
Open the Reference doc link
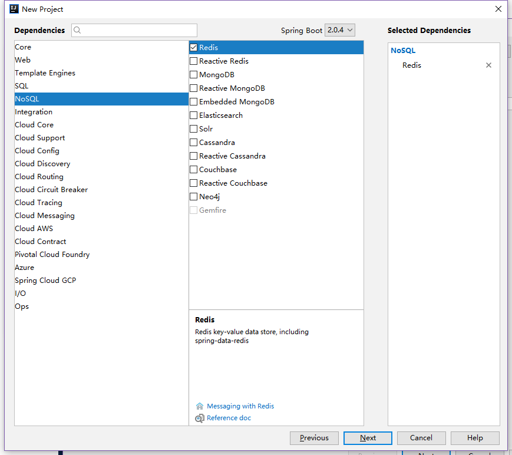point(229,418)
